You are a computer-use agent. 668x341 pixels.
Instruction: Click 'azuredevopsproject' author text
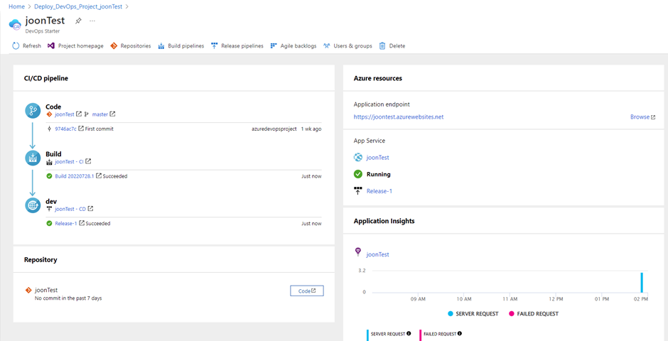[x=274, y=129]
